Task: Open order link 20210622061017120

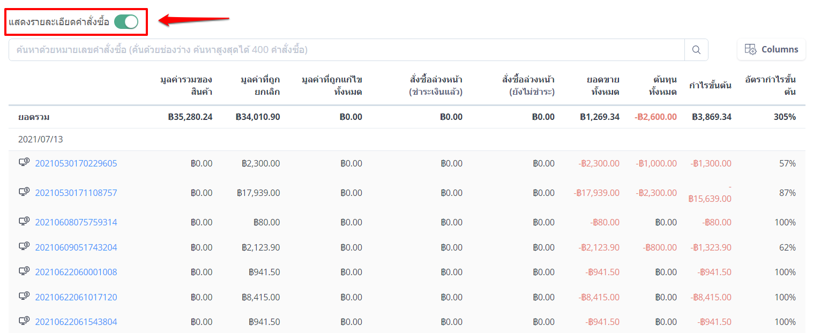Action: pos(76,297)
